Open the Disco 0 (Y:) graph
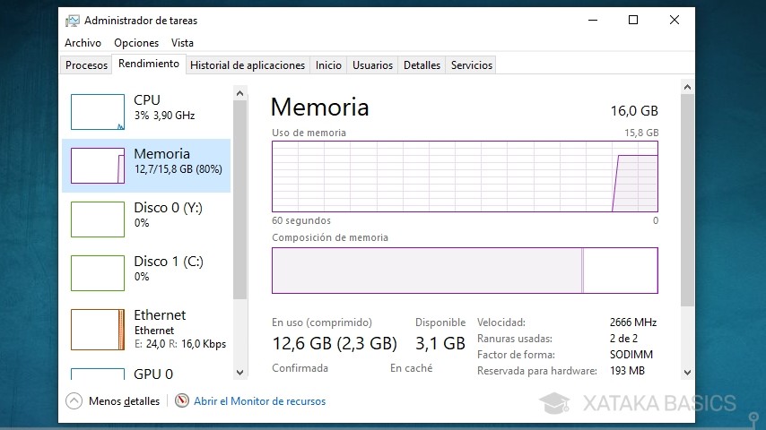Image resolution: width=766 pixels, height=430 pixels. tap(98, 219)
